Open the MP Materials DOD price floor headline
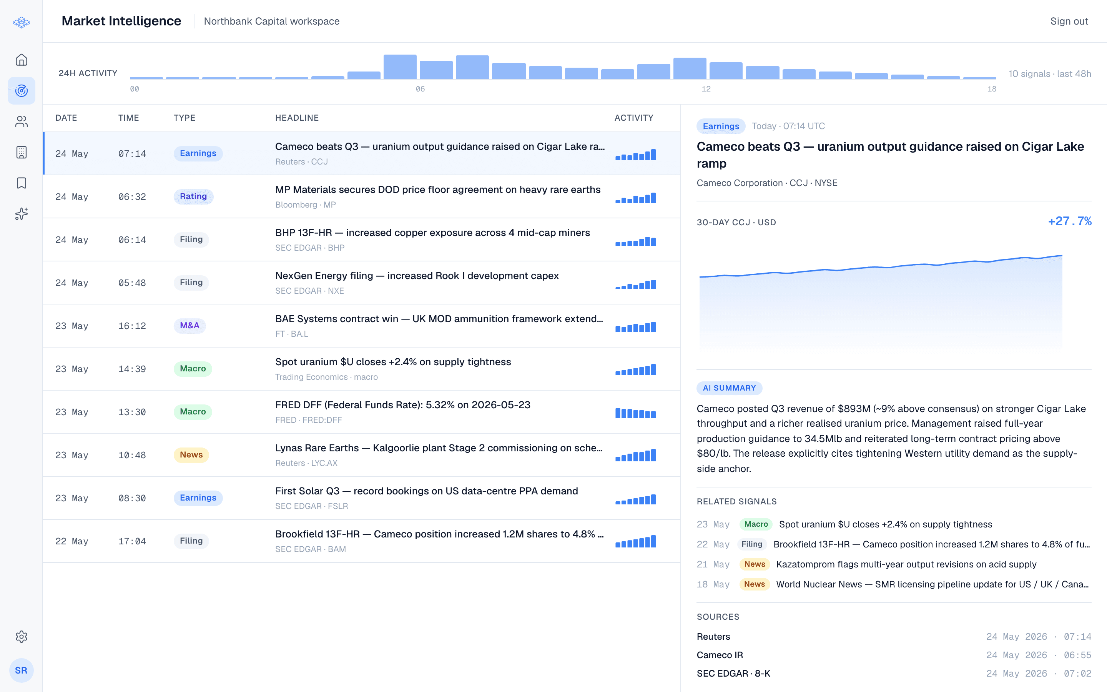Viewport: 1107px width, 692px height. pos(438,190)
